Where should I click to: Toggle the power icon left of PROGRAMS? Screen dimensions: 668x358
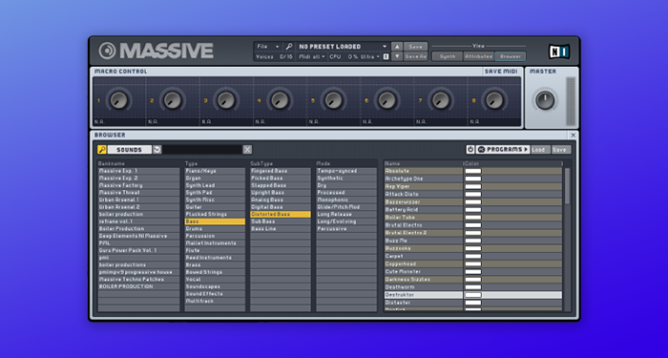point(470,150)
